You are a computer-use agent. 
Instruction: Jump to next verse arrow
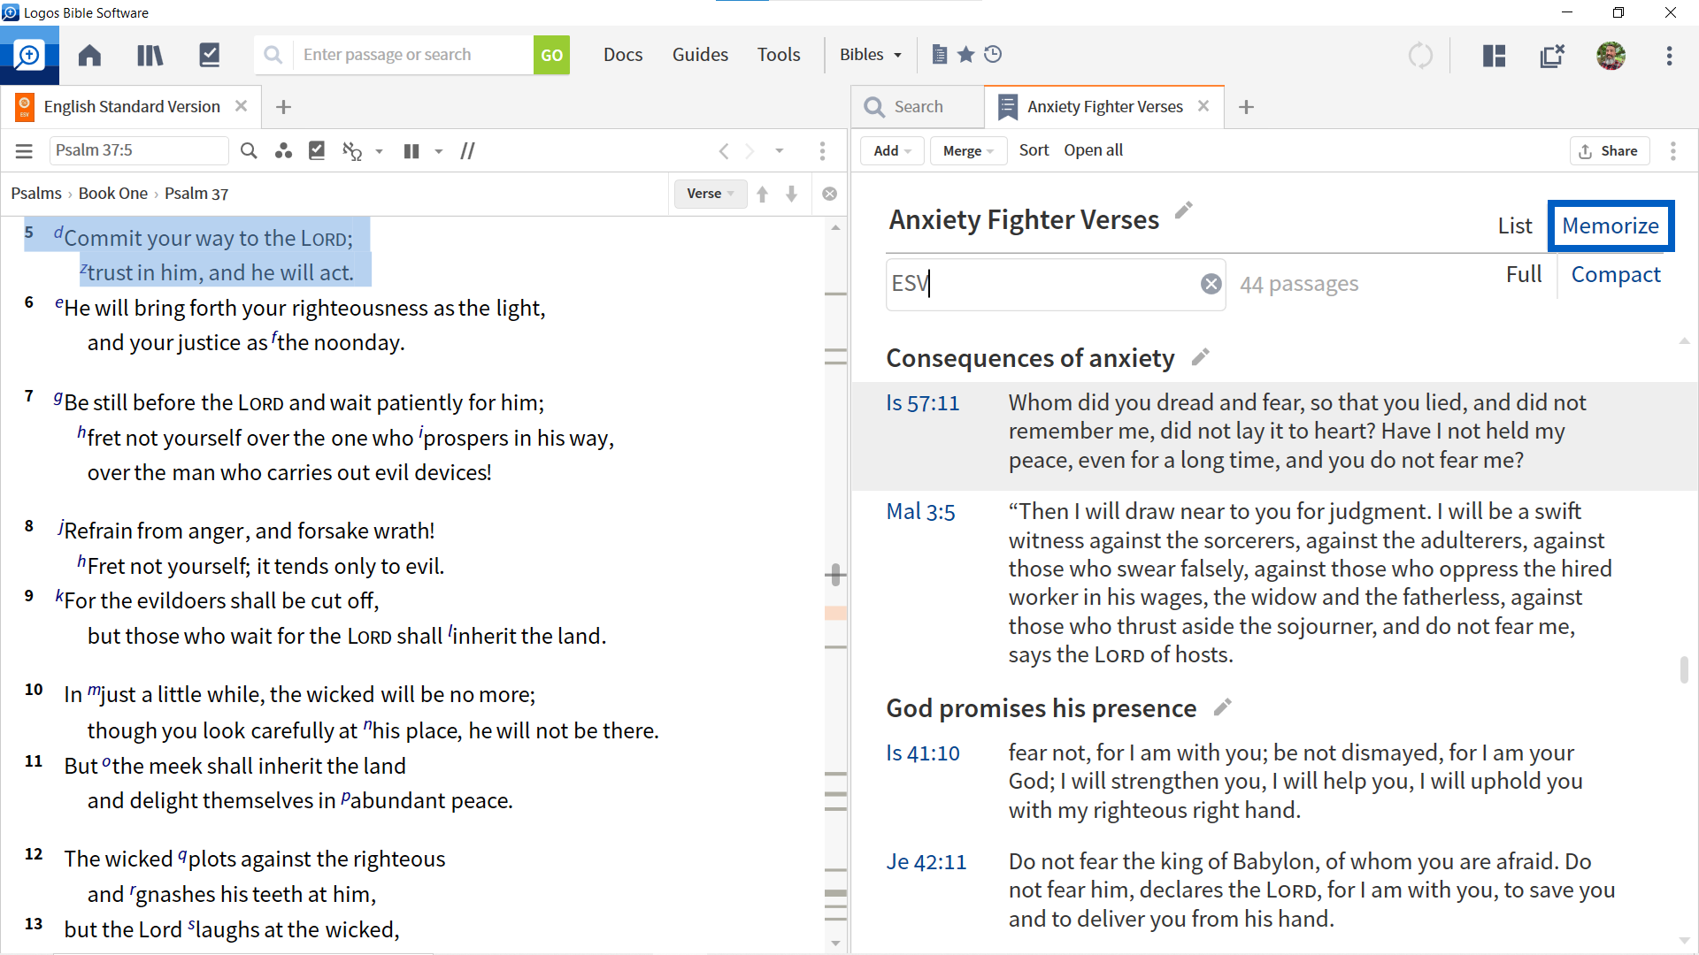point(791,194)
